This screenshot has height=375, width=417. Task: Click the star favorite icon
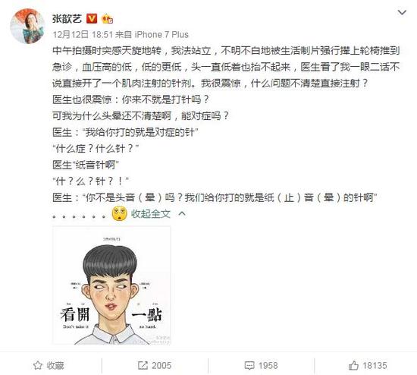[38, 365]
